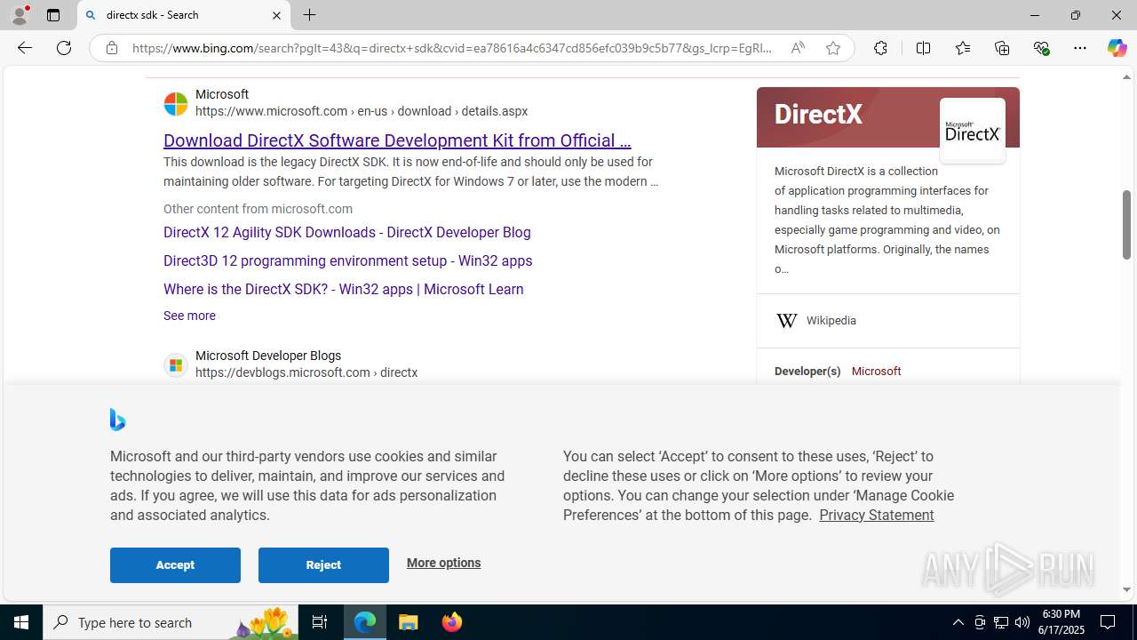Viewport: 1137px width, 640px height.
Task: Refresh the current page
Action: pyautogui.click(x=64, y=48)
